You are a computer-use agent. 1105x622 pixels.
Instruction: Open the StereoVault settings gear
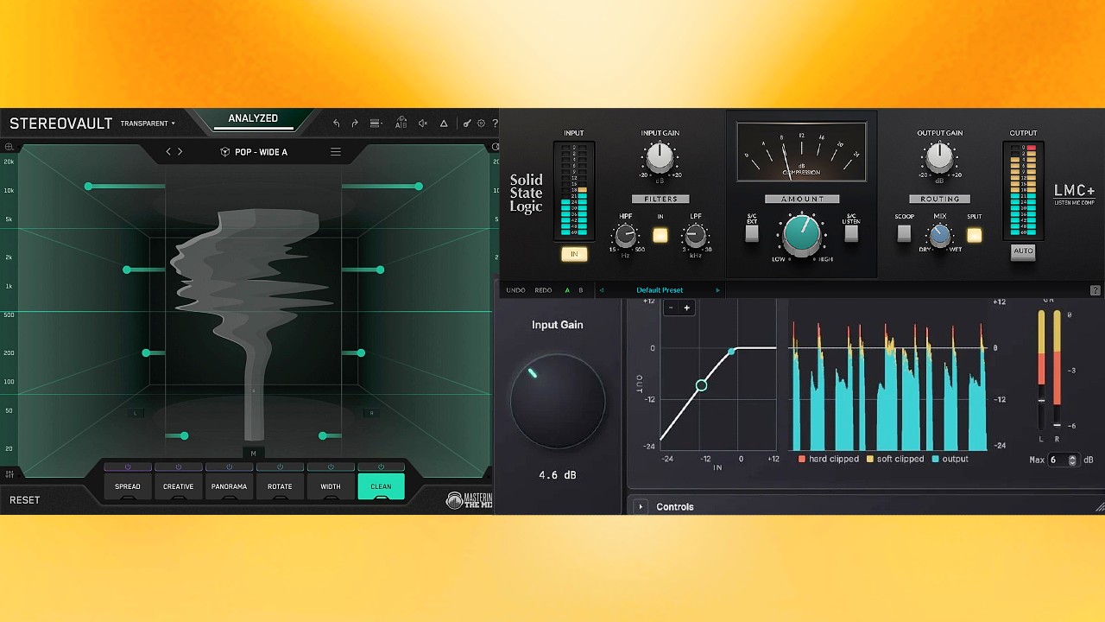(x=482, y=124)
